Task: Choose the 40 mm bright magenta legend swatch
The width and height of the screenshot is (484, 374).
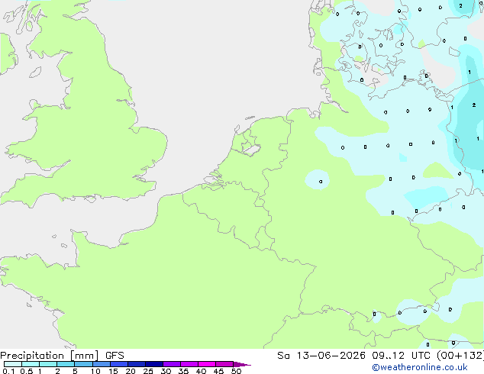Action: pyautogui.click(x=207, y=364)
